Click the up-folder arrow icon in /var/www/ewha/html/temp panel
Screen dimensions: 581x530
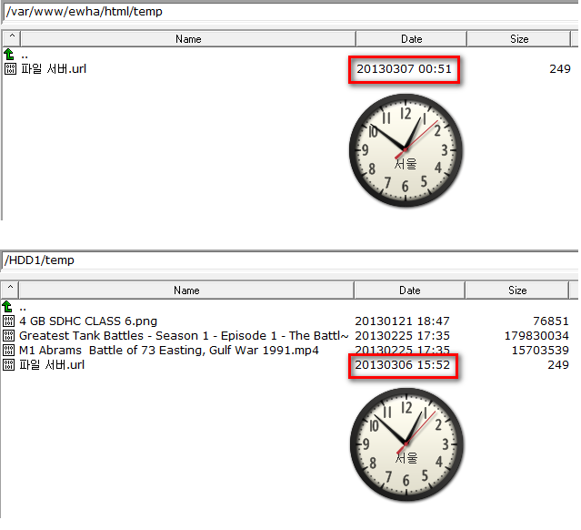coord(9,55)
